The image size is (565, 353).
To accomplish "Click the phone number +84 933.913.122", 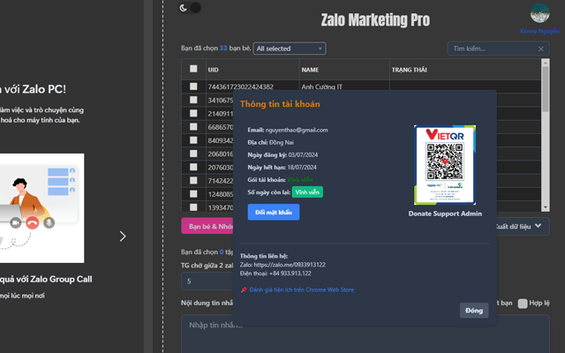I will click(x=290, y=274).
